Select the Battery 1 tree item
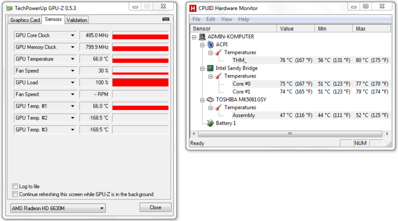The image size is (398, 221). click(226, 123)
